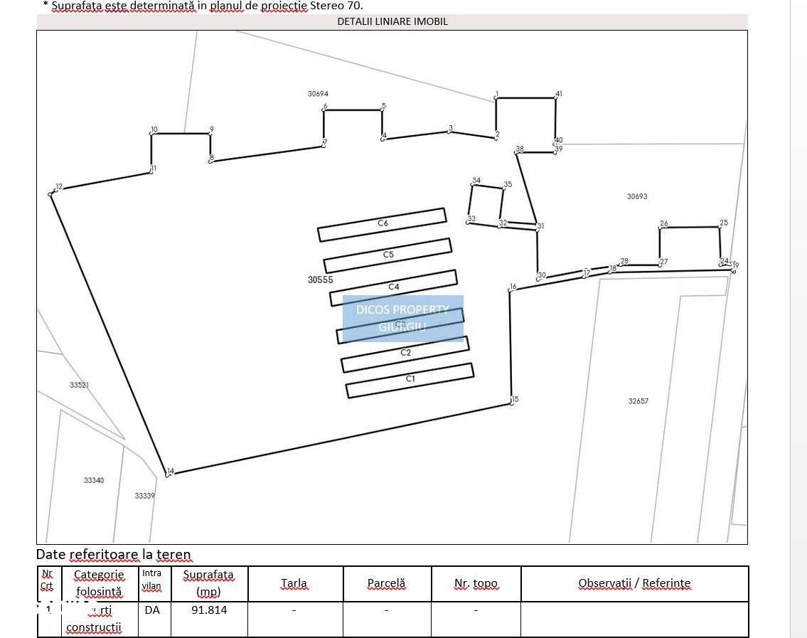Select building outline labeled C1

[x=410, y=381]
